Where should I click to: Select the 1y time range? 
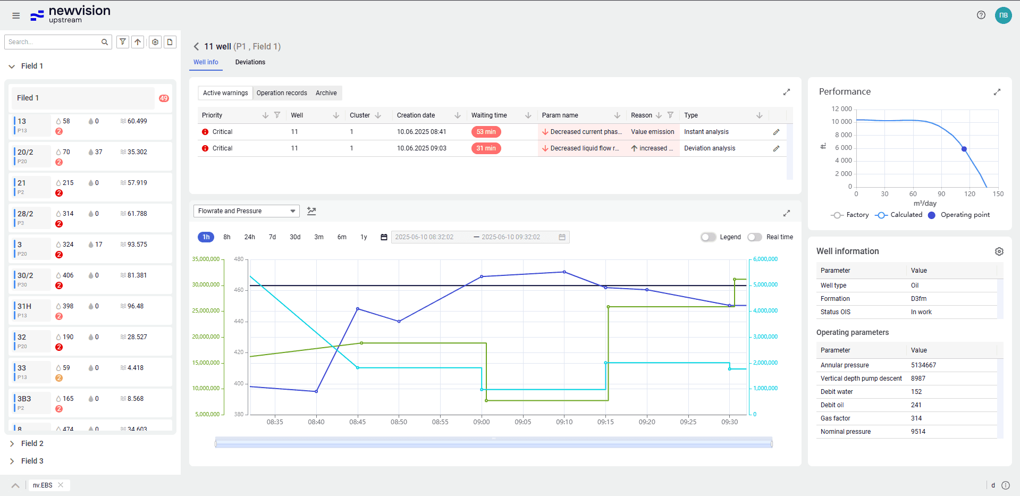(364, 237)
